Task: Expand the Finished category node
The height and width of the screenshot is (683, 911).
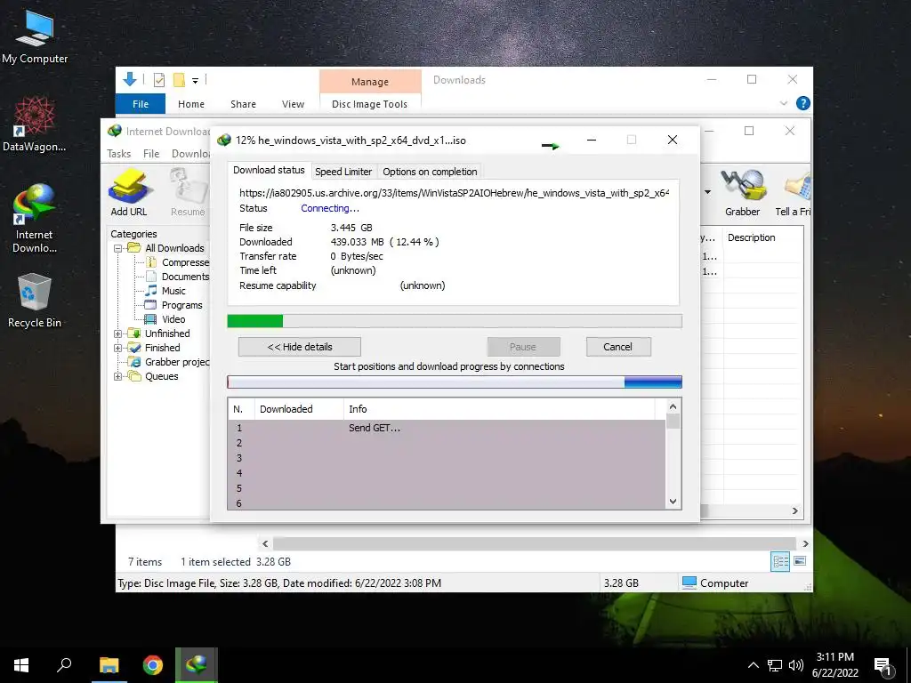Action: pos(117,348)
